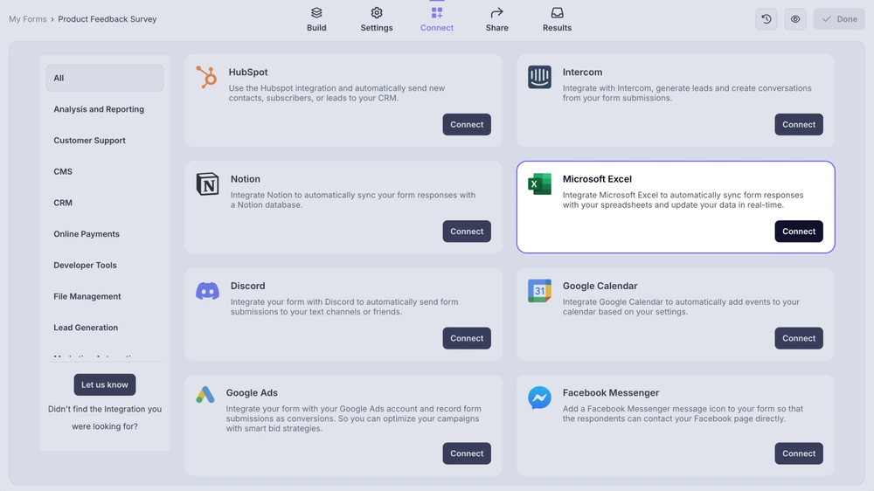Image resolution: width=874 pixels, height=491 pixels.
Task: Click the Microsoft Excel logo icon
Action: 539,184
